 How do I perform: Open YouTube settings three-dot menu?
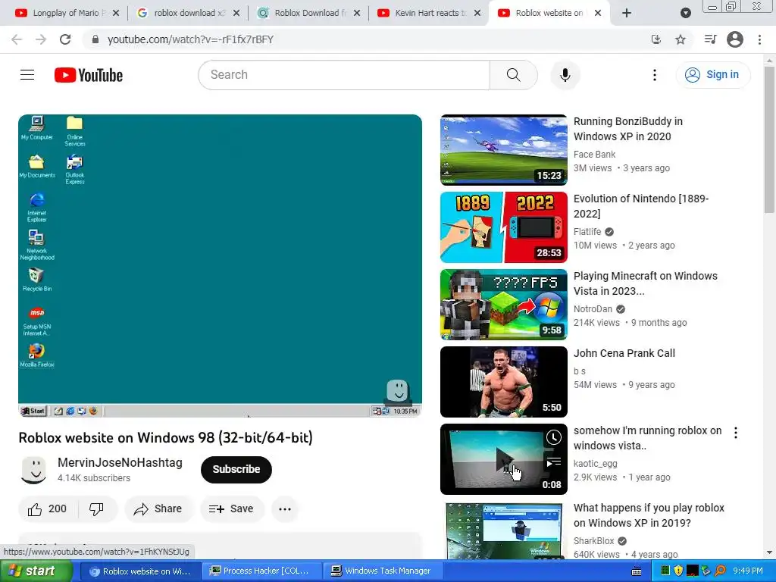(654, 75)
